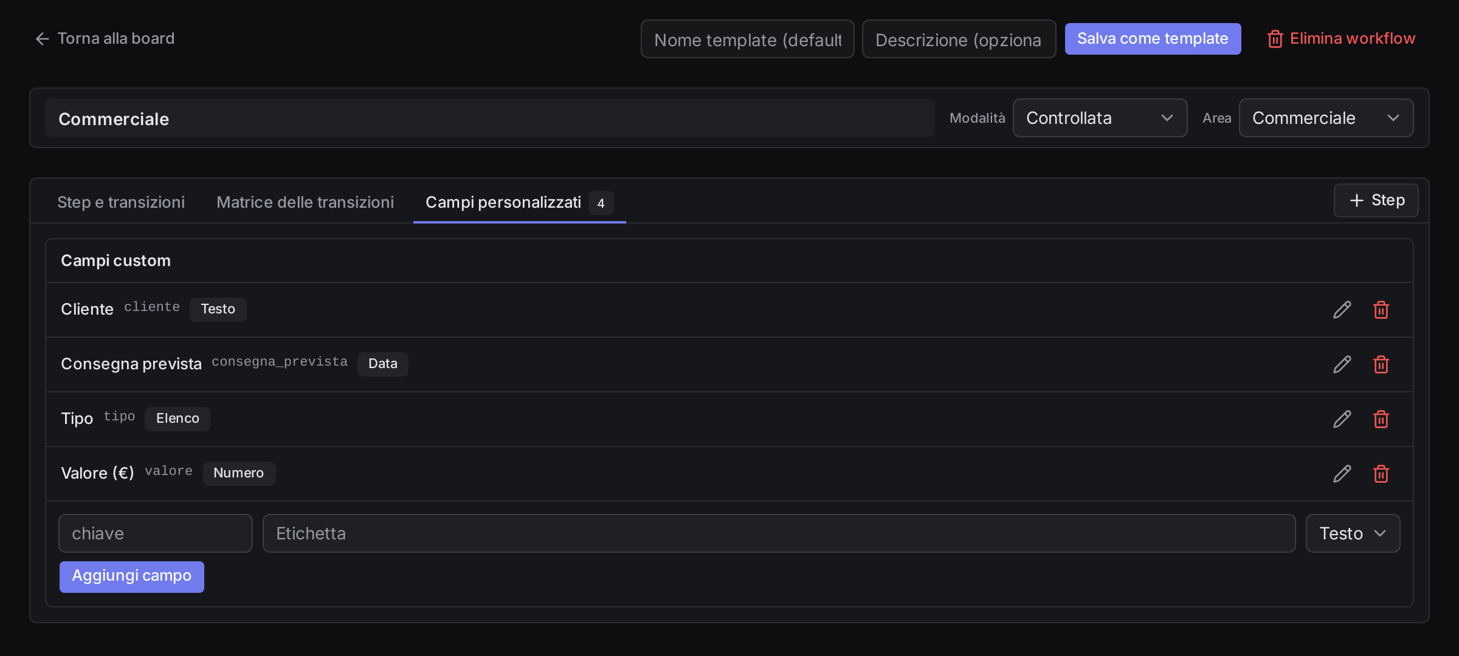
Task: Click the count badge 4 on the tab
Action: pyautogui.click(x=601, y=203)
